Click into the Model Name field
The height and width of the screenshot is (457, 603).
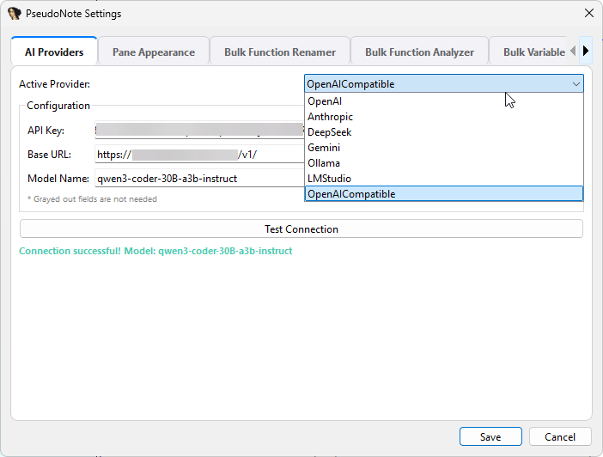click(x=199, y=179)
